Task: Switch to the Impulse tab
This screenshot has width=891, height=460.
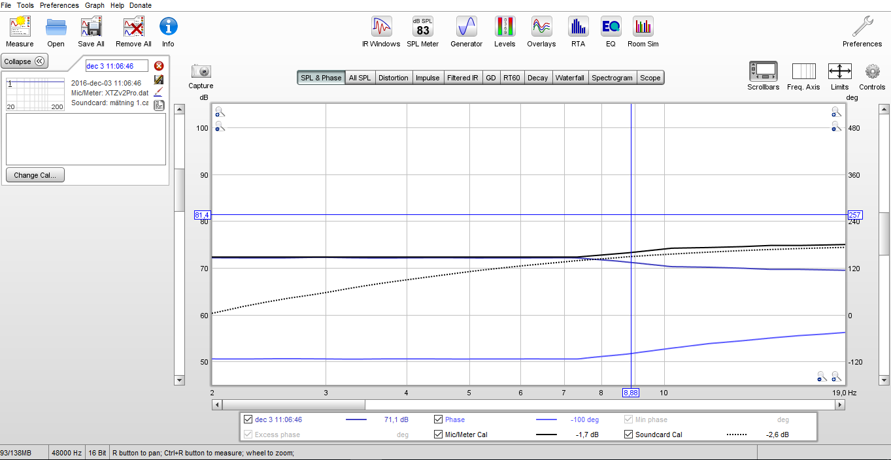Action: point(428,78)
